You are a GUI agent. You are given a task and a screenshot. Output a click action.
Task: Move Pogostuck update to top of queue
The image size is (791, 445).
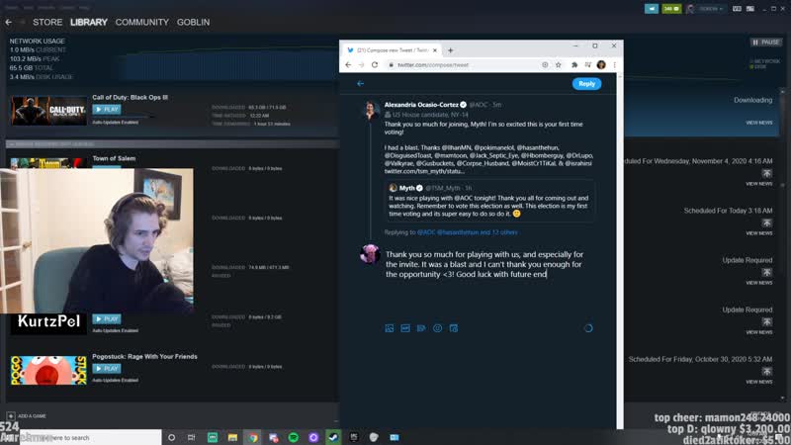767,372
